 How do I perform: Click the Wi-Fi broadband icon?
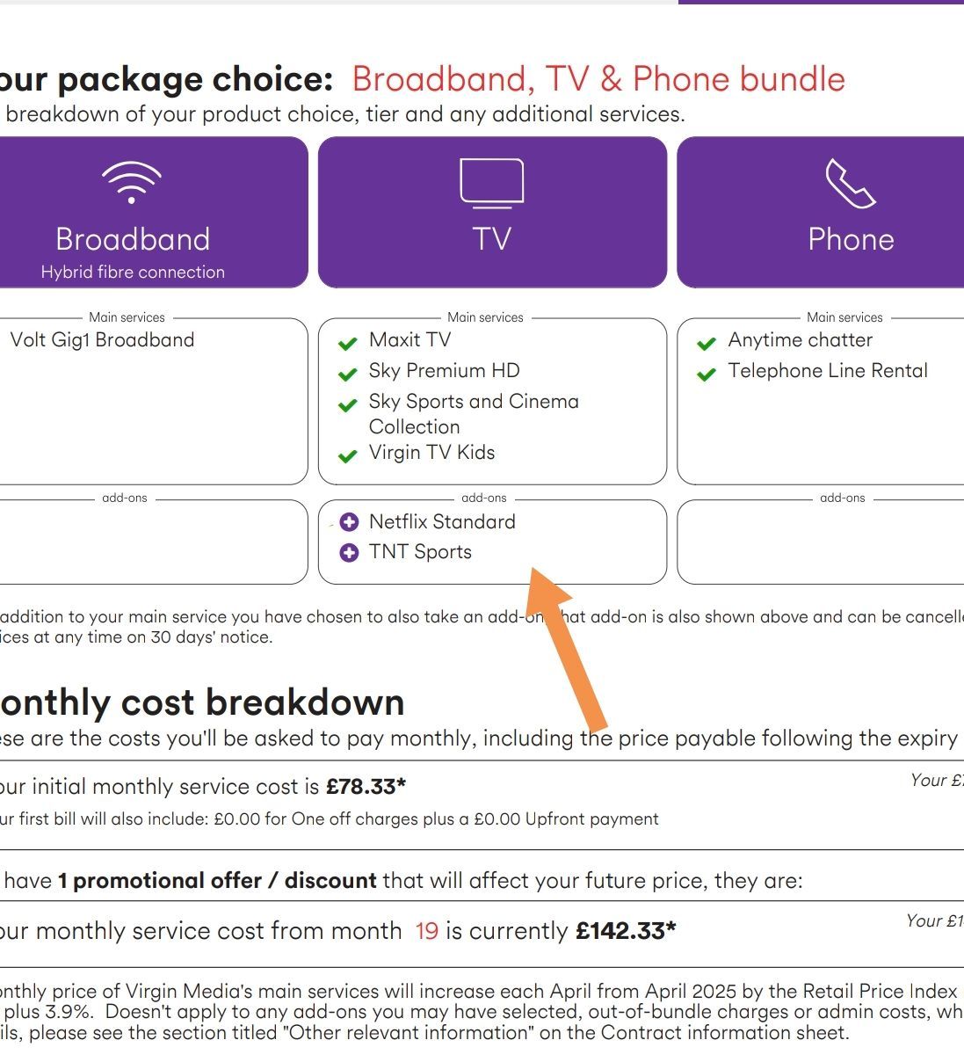(132, 182)
